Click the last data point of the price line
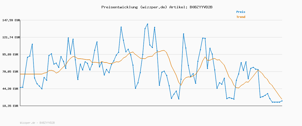The width and height of the screenshot is (302, 126). [x=282, y=101]
